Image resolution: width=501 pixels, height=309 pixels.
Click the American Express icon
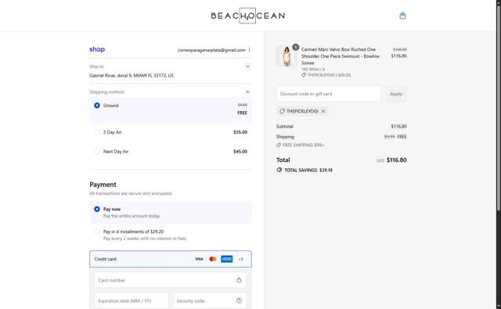pyautogui.click(x=227, y=259)
